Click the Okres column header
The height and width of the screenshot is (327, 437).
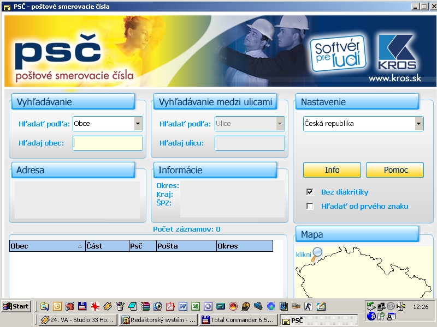point(245,246)
